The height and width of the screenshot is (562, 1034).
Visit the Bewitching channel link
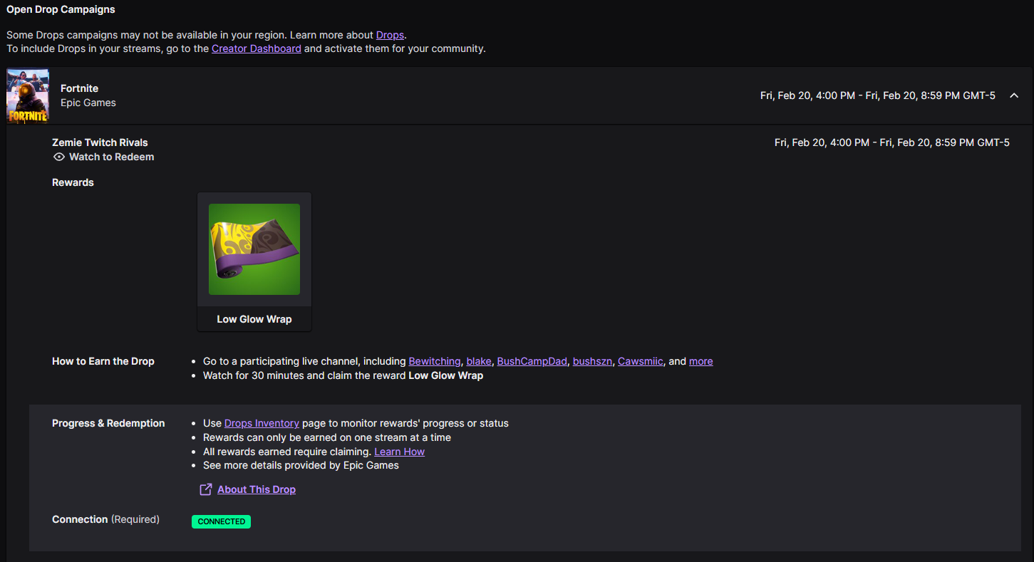(x=435, y=361)
